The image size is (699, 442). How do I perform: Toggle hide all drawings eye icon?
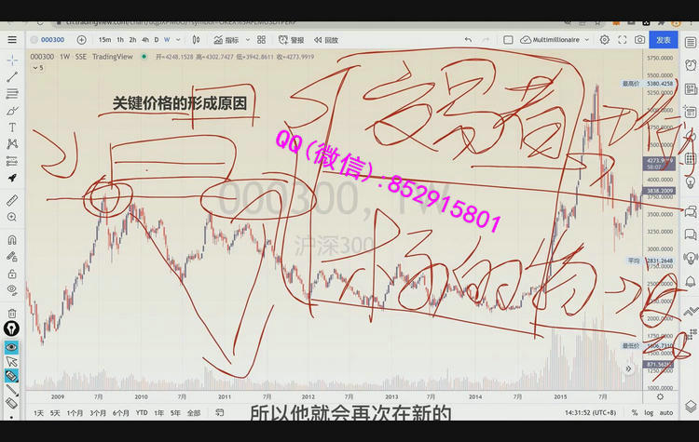pyautogui.click(x=12, y=290)
